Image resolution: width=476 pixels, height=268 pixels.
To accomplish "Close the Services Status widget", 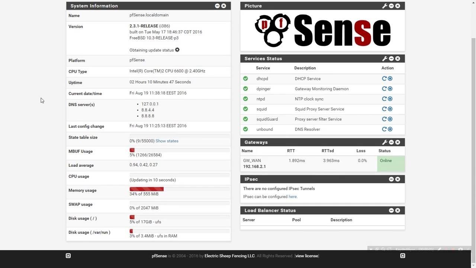I will 398,58.
